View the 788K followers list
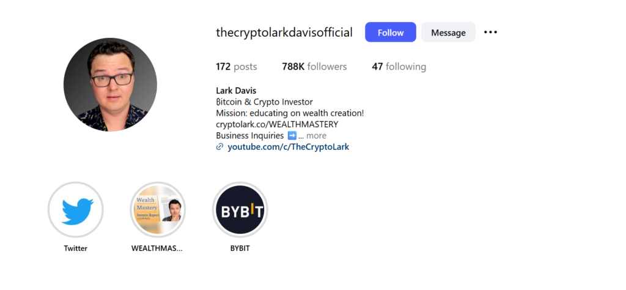626x290 pixels. click(x=314, y=67)
